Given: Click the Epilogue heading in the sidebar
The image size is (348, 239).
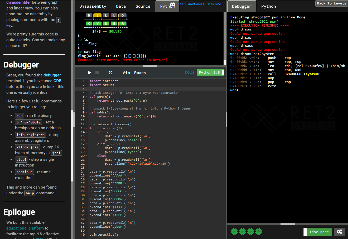Looking at the screenshot, I should click(x=19, y=212).
